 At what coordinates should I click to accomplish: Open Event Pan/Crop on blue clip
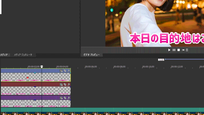pyautogui.click(x=65, y=71)
